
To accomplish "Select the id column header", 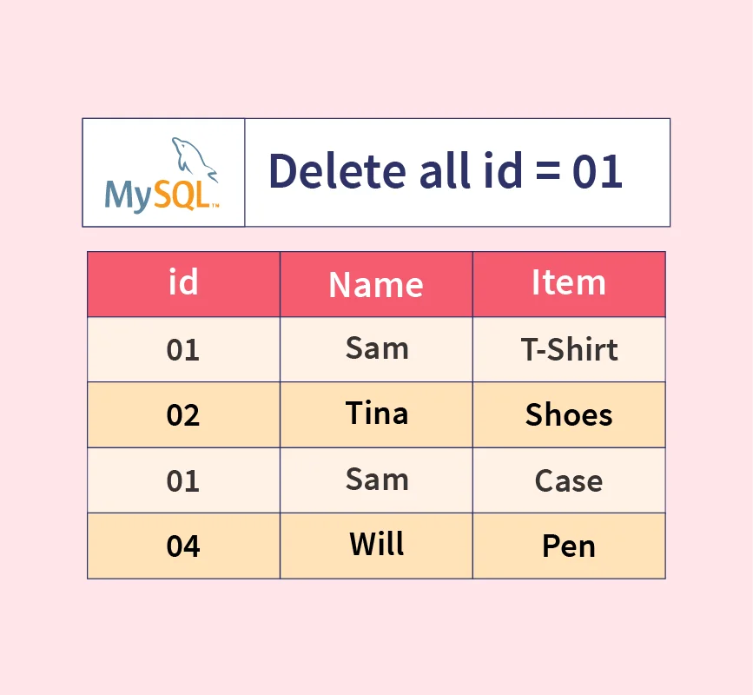I will 183,283.
